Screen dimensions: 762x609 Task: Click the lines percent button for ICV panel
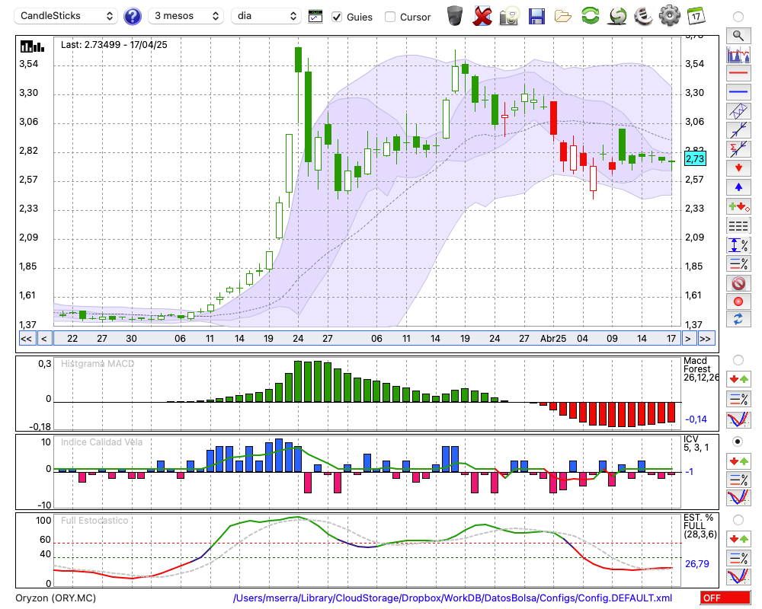click(x=738, y=480)
